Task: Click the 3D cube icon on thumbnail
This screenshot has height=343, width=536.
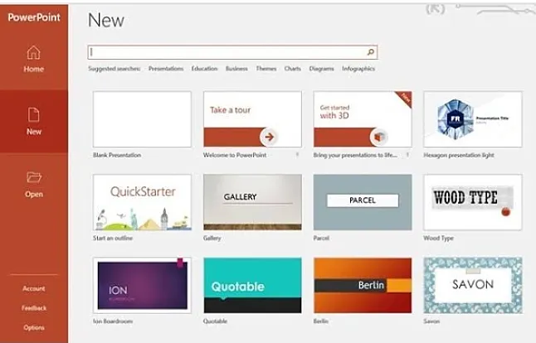Action: tap(378, 137)
